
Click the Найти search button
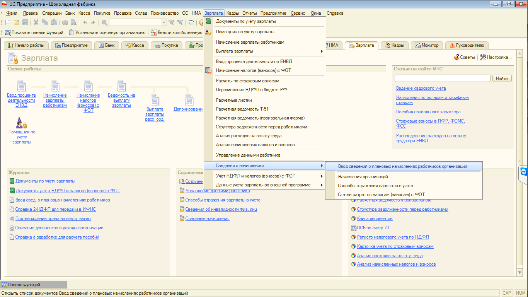502,79
